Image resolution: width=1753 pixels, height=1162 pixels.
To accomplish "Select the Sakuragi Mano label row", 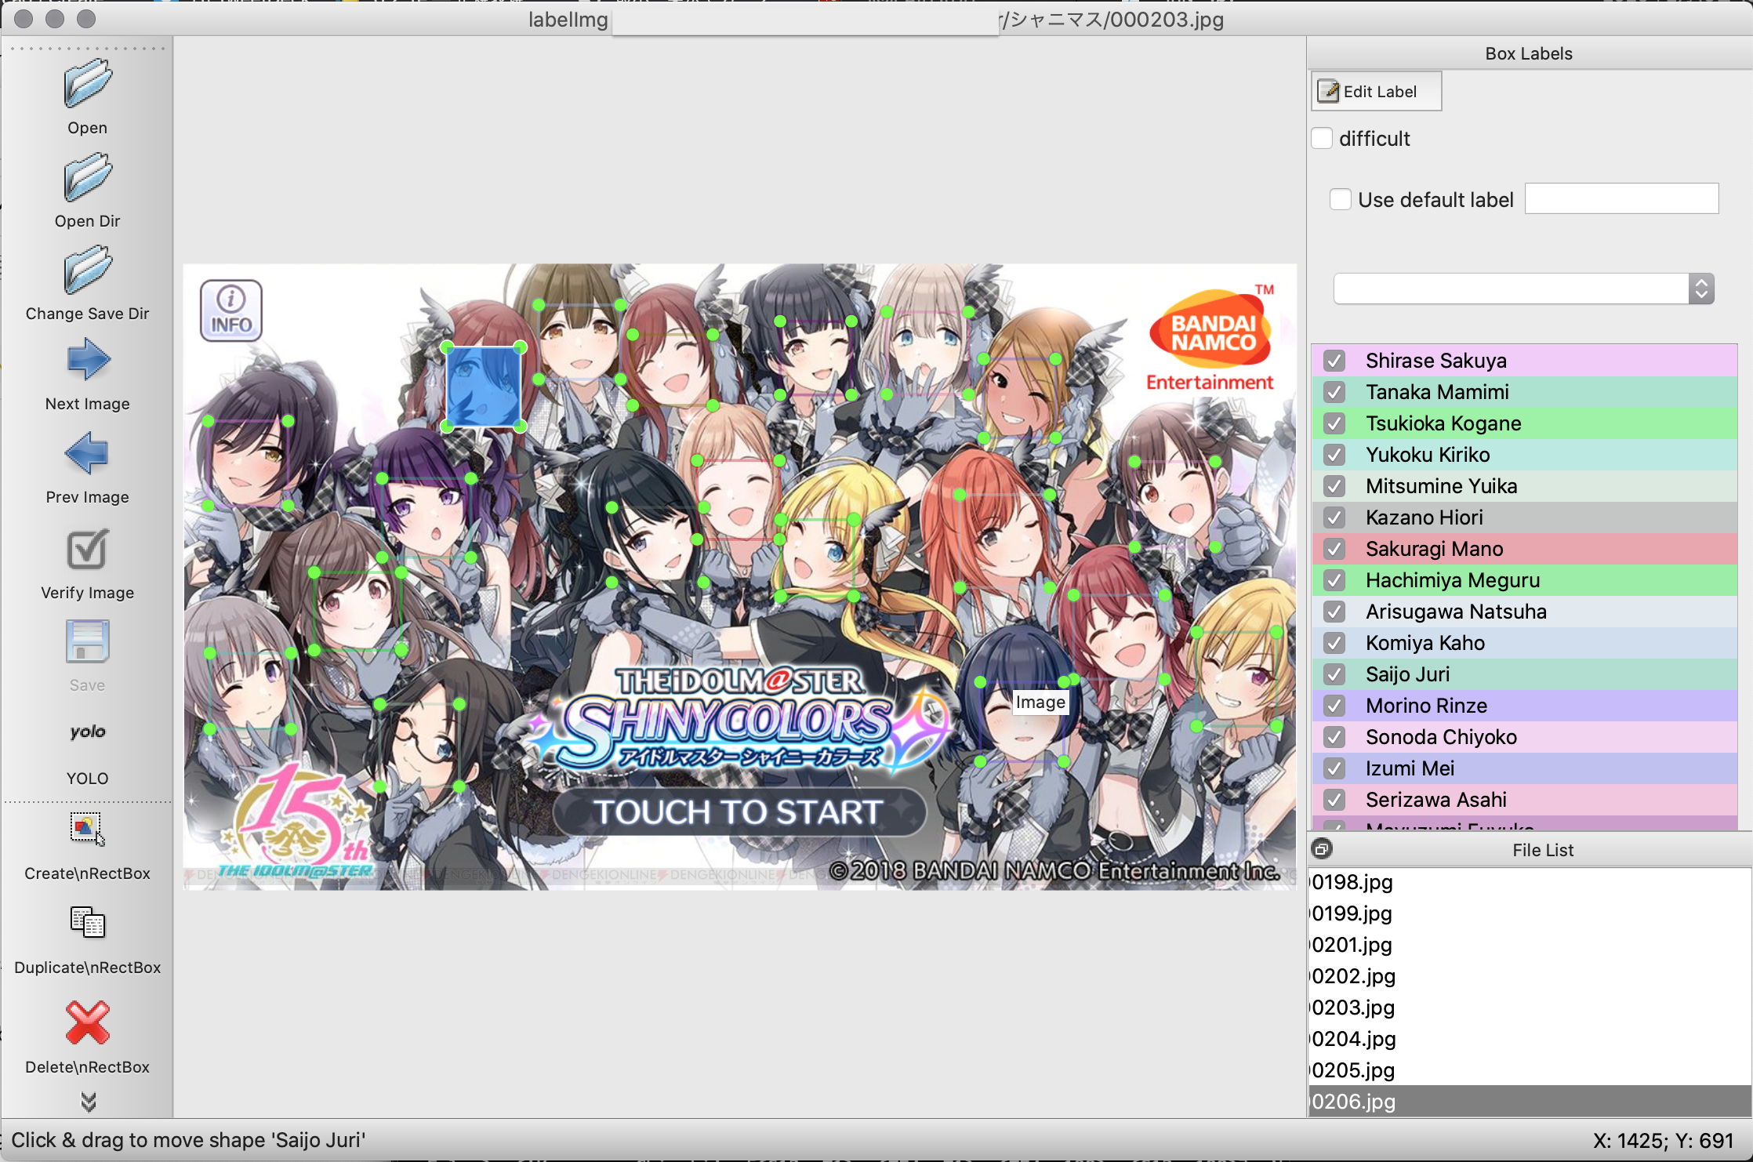I will point(1524,549).
